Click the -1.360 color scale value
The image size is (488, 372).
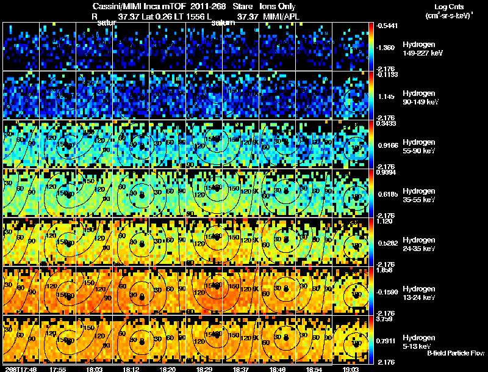tap(386, 48)
